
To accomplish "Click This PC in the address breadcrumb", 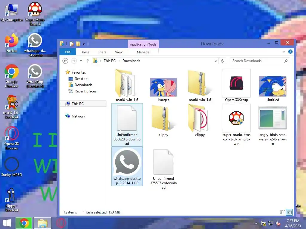I will pos(109,61).
